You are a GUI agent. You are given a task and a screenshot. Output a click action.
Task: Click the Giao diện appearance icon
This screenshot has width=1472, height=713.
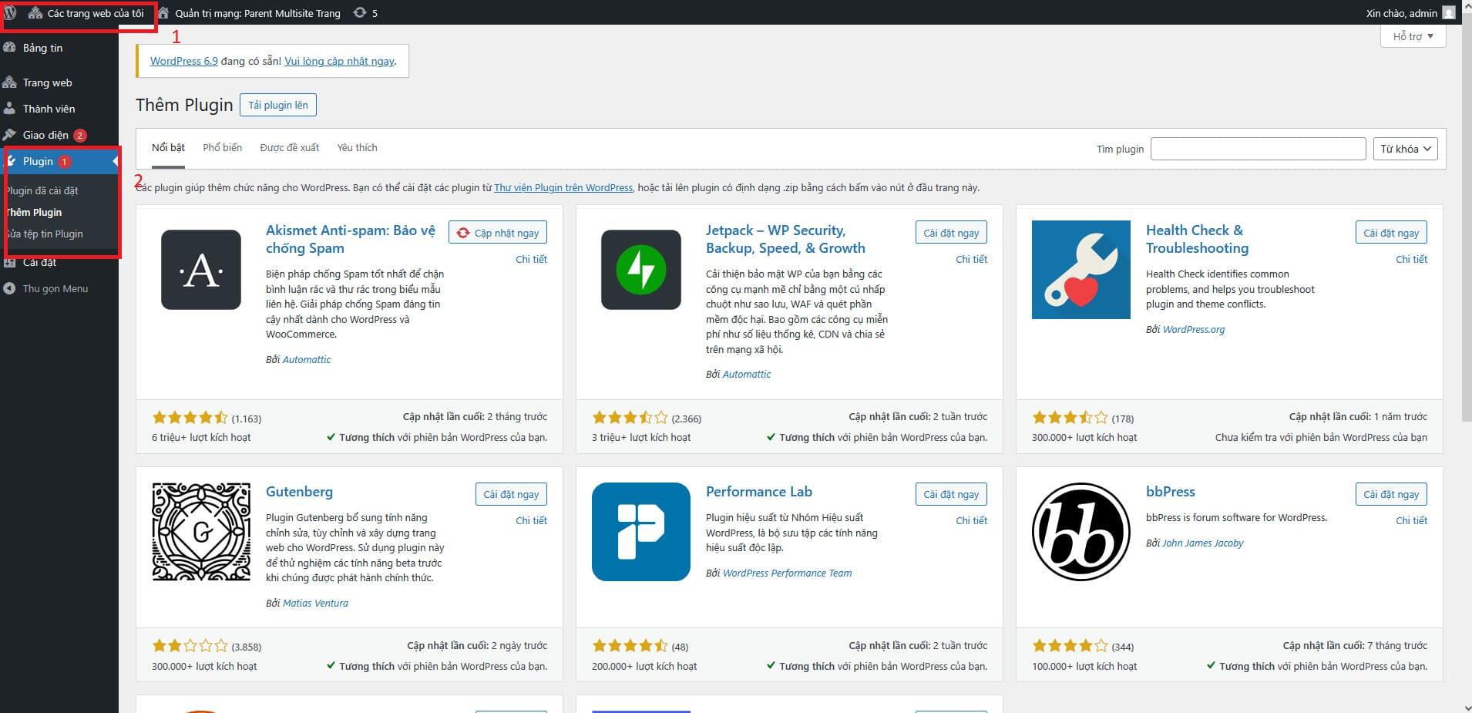11,134
